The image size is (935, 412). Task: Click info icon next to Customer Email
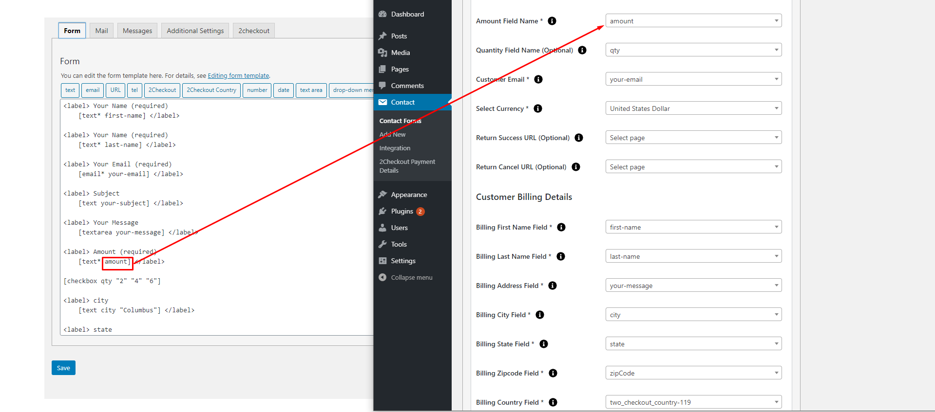tap(538, 79)
